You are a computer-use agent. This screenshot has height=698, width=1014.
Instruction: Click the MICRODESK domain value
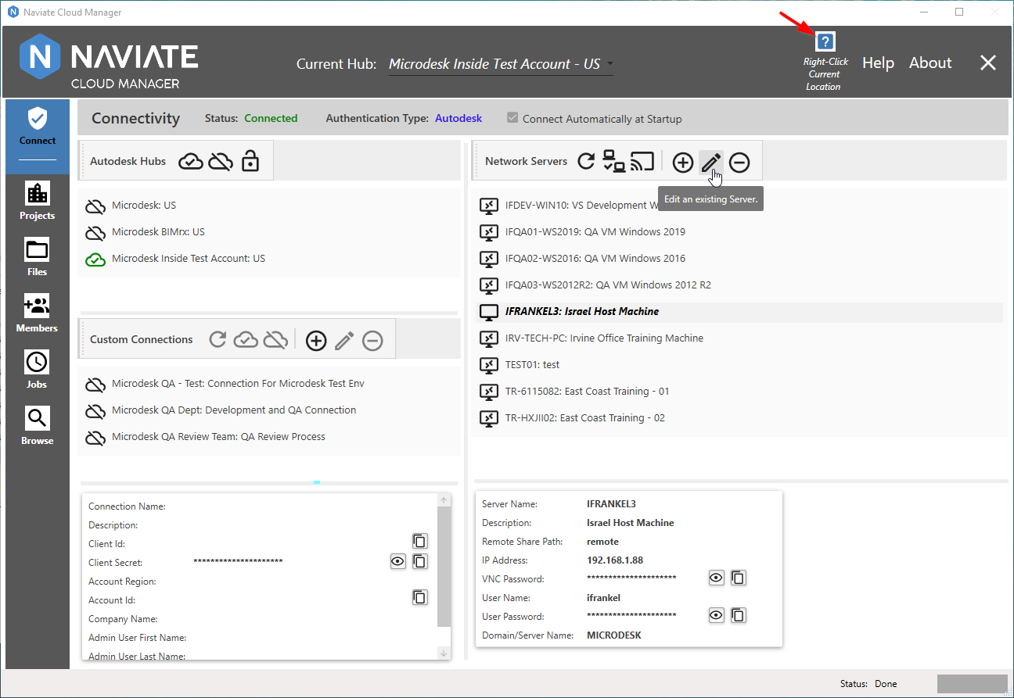[614, 635]
